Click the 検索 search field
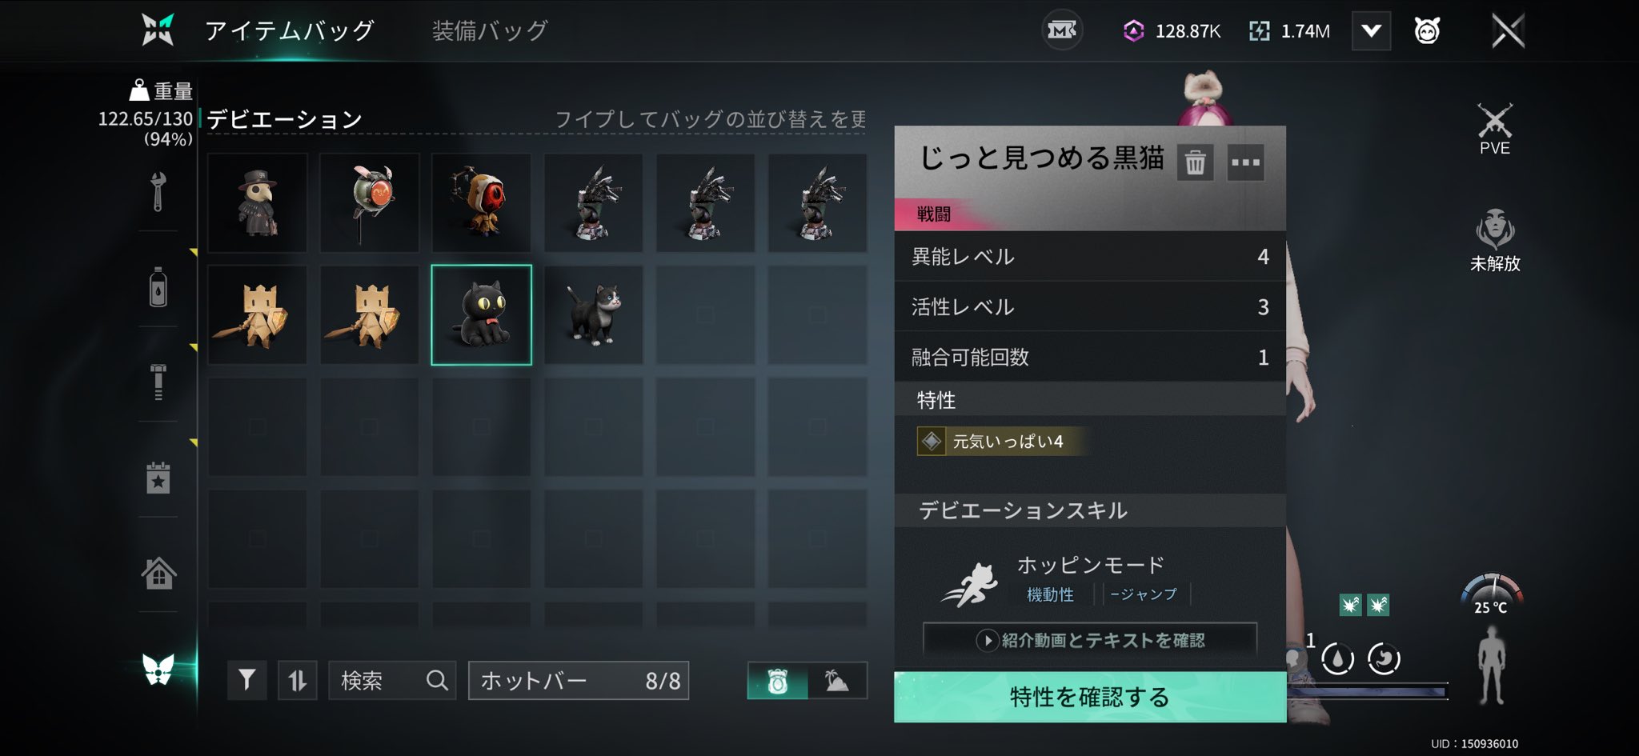 coord(392,681)
